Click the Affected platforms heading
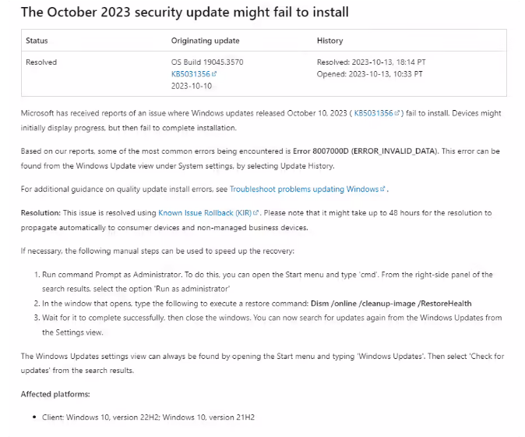525x437 pixels. (x=55, y=394)
